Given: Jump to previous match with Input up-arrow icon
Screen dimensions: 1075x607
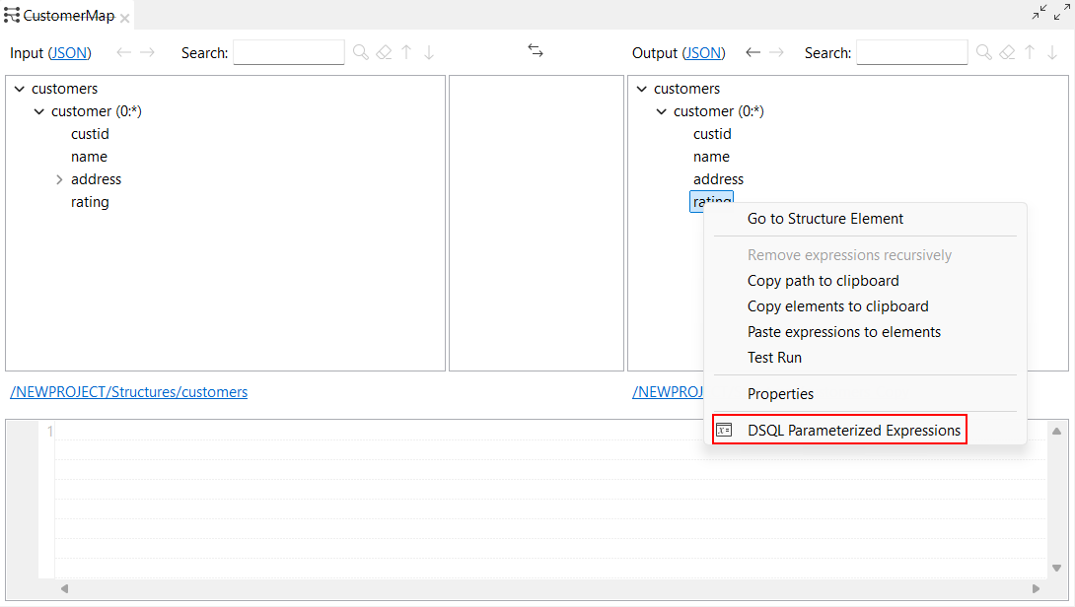Looking at the screenshot, I should point(407,52).
